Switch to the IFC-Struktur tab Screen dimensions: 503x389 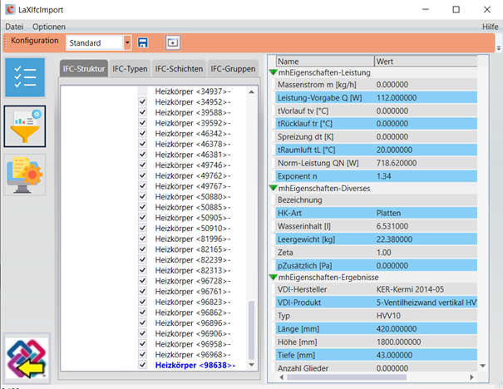point(84,69)
